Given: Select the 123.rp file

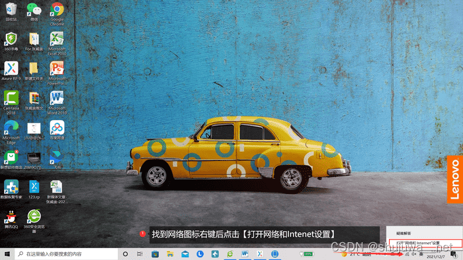Looking at the screenshot, I should 34,189.
